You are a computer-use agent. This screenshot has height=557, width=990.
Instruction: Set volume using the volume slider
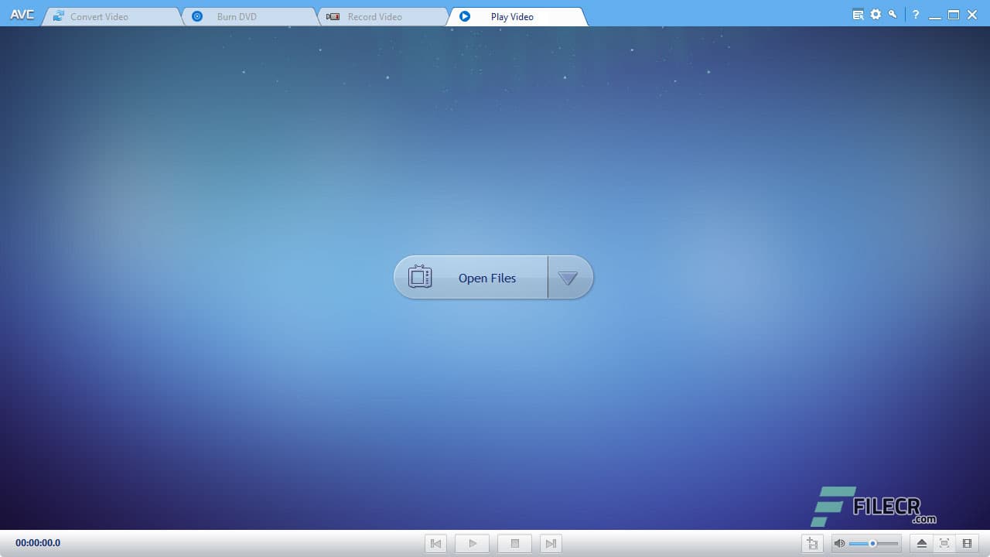coord(873,543)
